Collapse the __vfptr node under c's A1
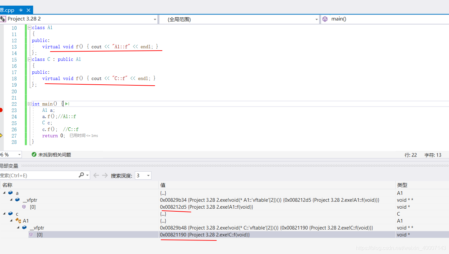The width and height of the screenshot is (449, 254). (x=18, y=228)
